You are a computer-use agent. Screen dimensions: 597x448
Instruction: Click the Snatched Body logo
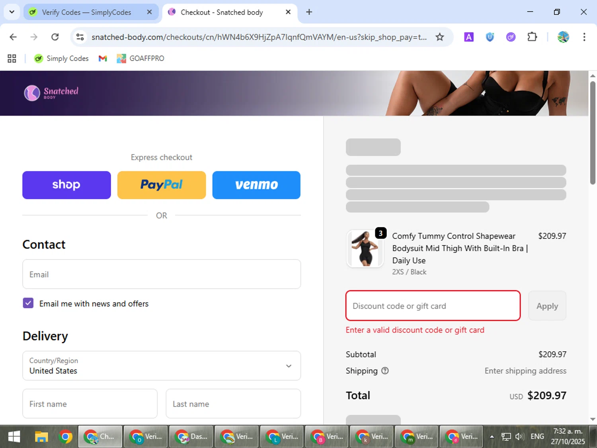tap(51, 93)
